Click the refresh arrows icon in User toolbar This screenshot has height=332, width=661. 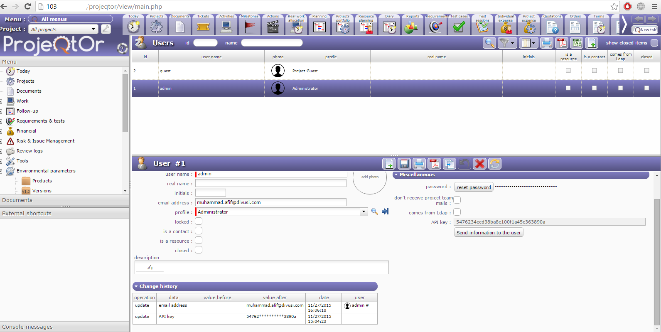494,164
